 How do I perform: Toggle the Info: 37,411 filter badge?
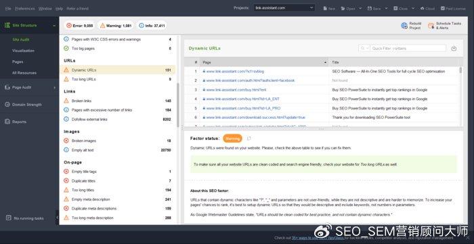[152, 26]
